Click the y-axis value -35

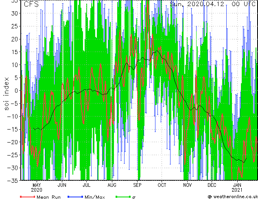click(13, 181)
